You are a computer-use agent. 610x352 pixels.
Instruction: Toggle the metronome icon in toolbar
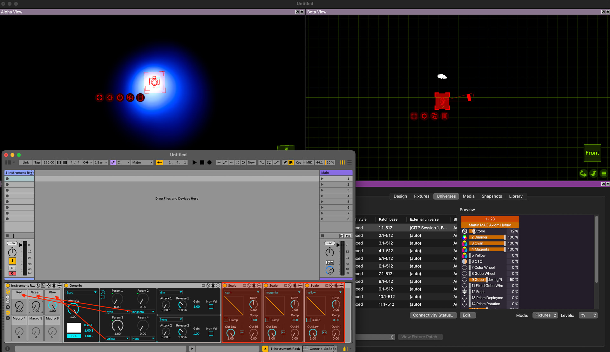click(86, 163)
